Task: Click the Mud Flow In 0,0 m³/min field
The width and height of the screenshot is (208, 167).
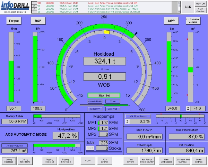Action: pyautogui.click(x=145, y=137)
